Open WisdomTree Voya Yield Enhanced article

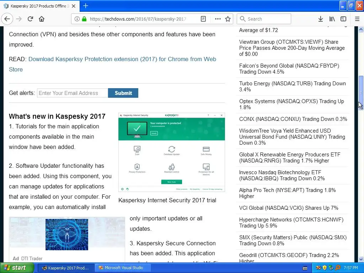pyautogui.click(x=292, y=137)
